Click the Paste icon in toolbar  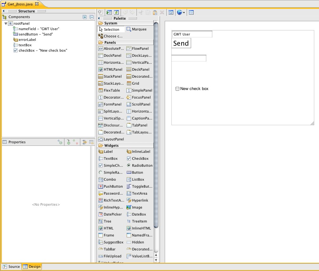(x=155, y=13)
